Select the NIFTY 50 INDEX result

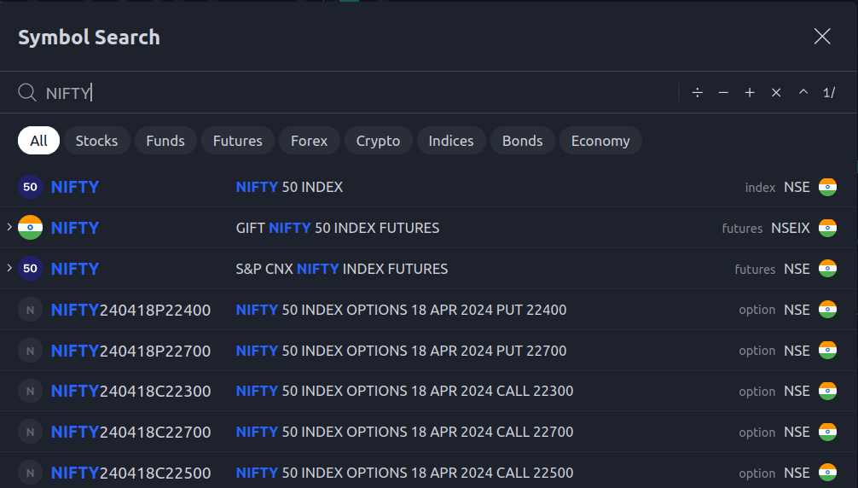tap(289, 187)
